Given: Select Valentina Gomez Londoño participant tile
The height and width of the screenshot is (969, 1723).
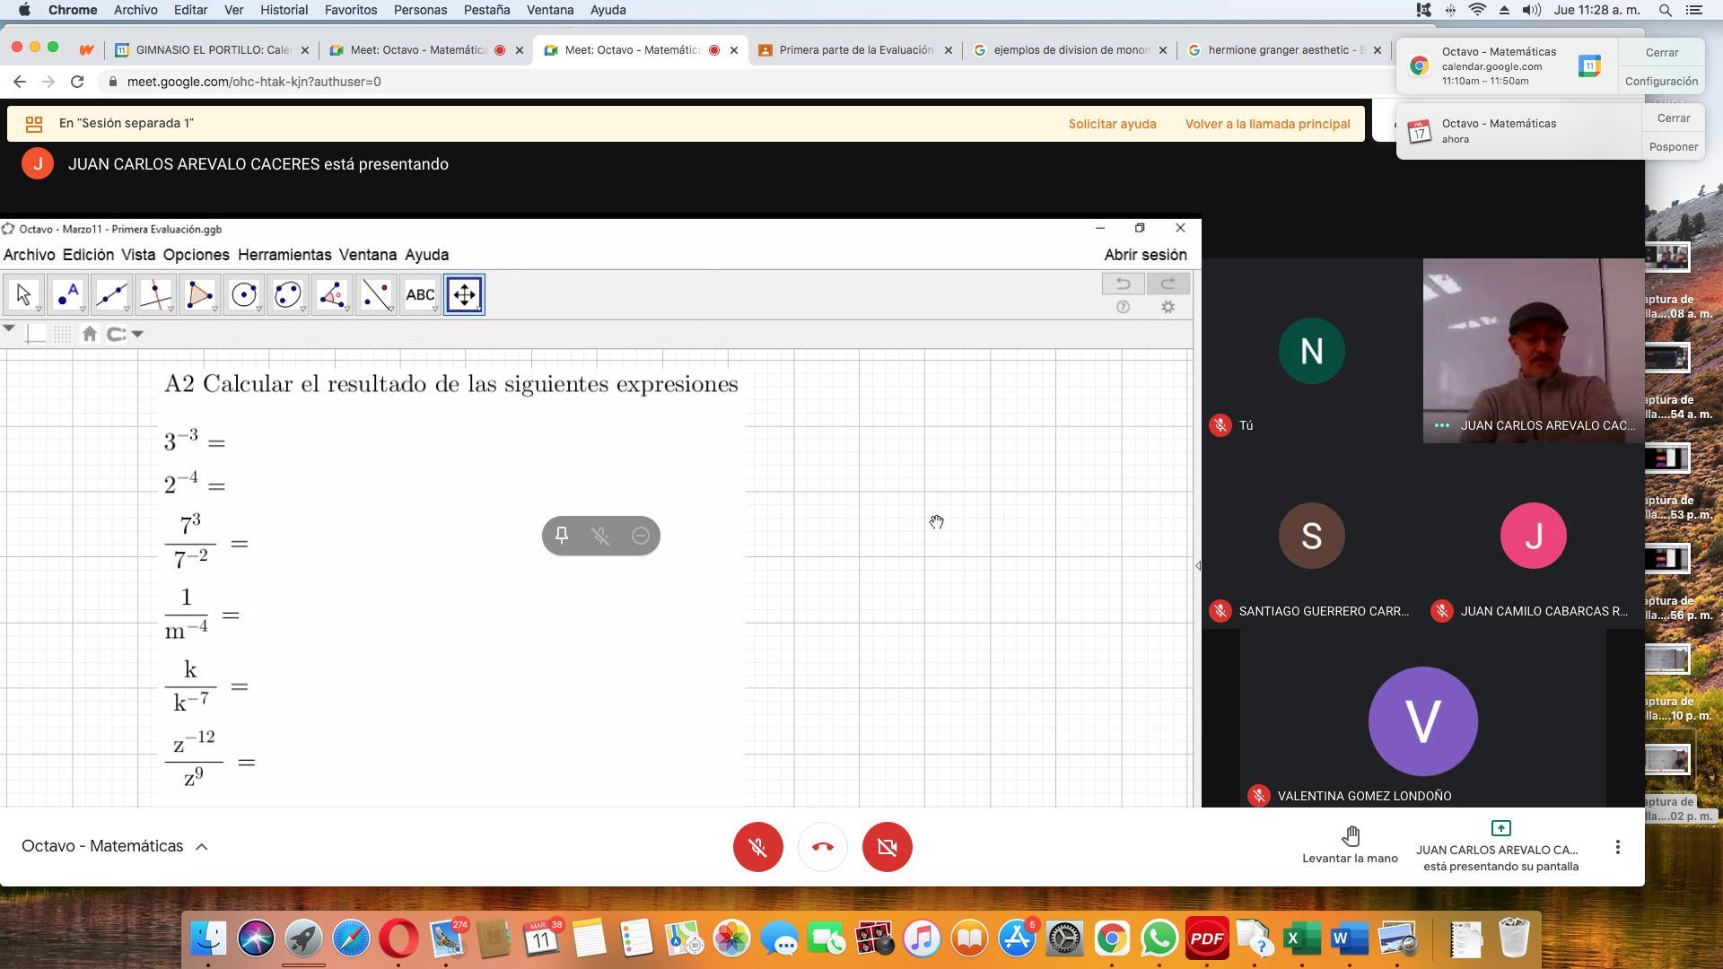Looking at the screenshot, I should [1422, 722].
